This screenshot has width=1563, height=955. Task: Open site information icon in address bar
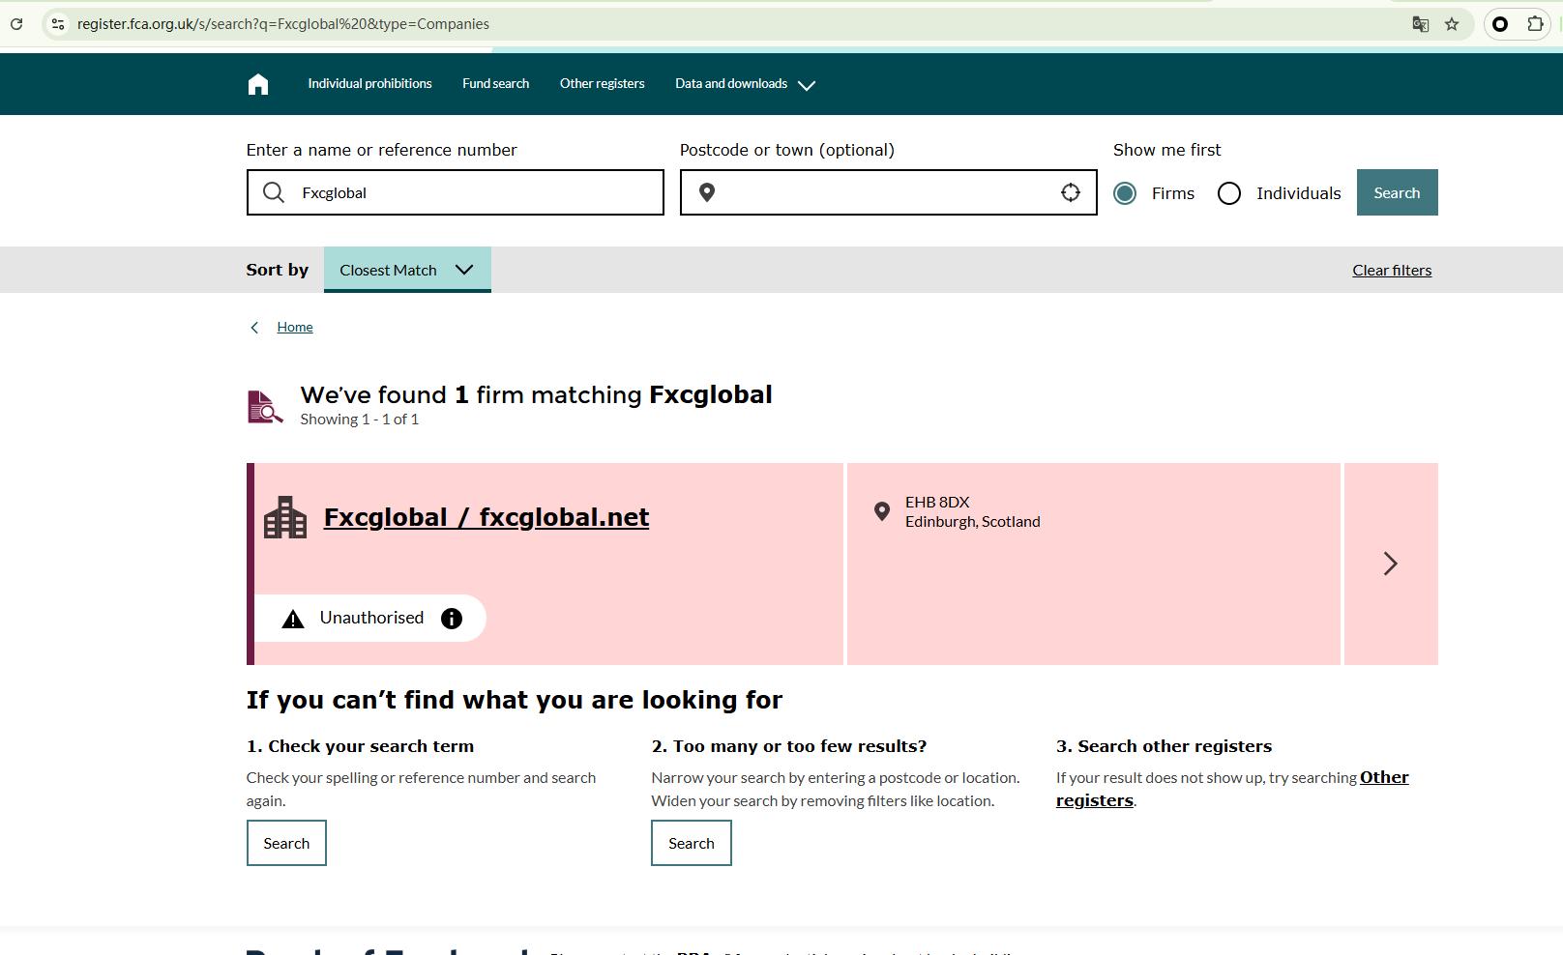pos(58,24)
